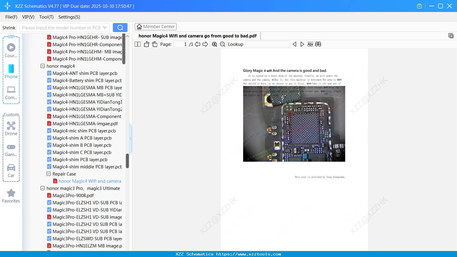
Task: Rotate the page clockwise
Action: (x=155, y=44)
